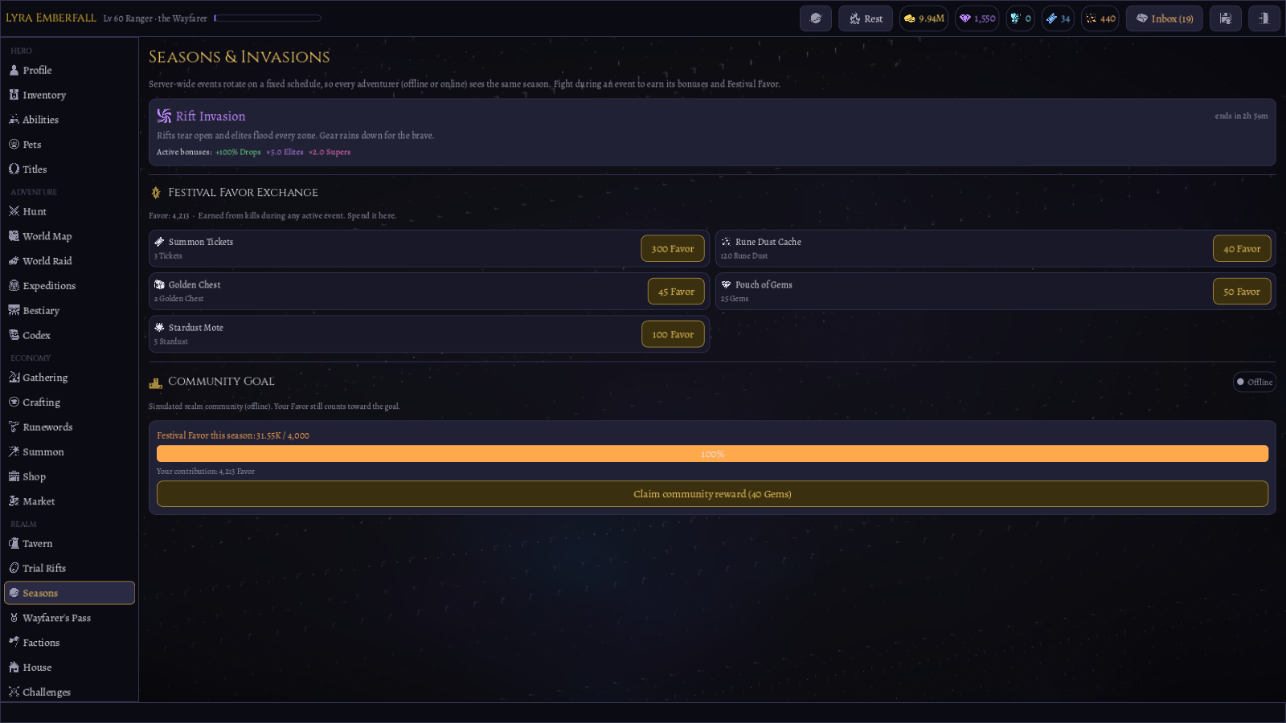The height and width of the screenshot is (723, 1286).
Task: Click the purple gems 1,550 counter
Action: (x=977, y=18)
